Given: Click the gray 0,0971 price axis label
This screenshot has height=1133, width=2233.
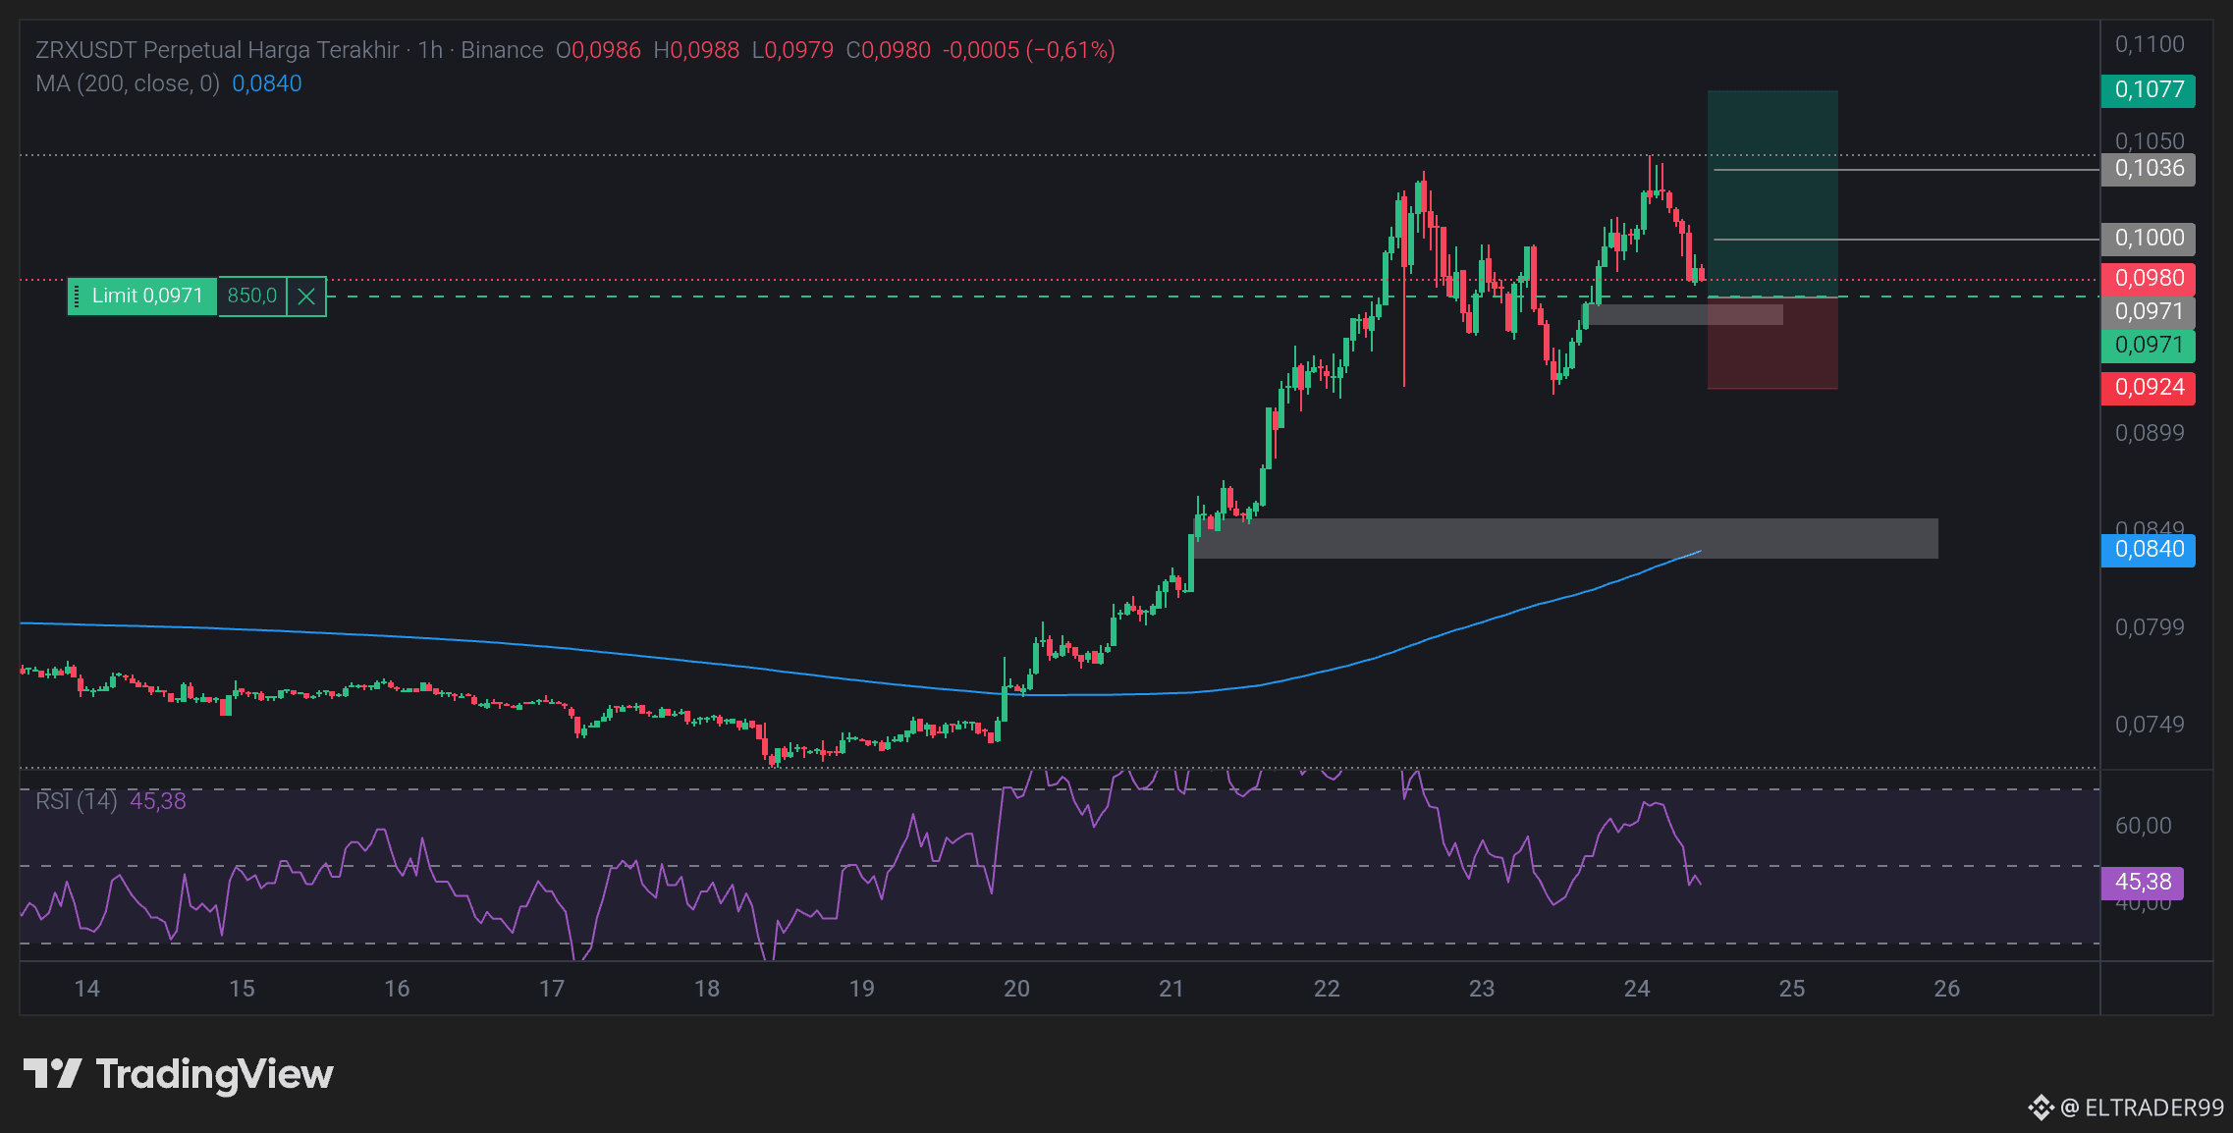Looking at the screenshot, I should pyautogui.click(x=2149, y=312).
